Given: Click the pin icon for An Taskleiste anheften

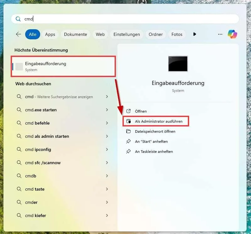Looking at the screenshot, I should [x=128, y=152].
